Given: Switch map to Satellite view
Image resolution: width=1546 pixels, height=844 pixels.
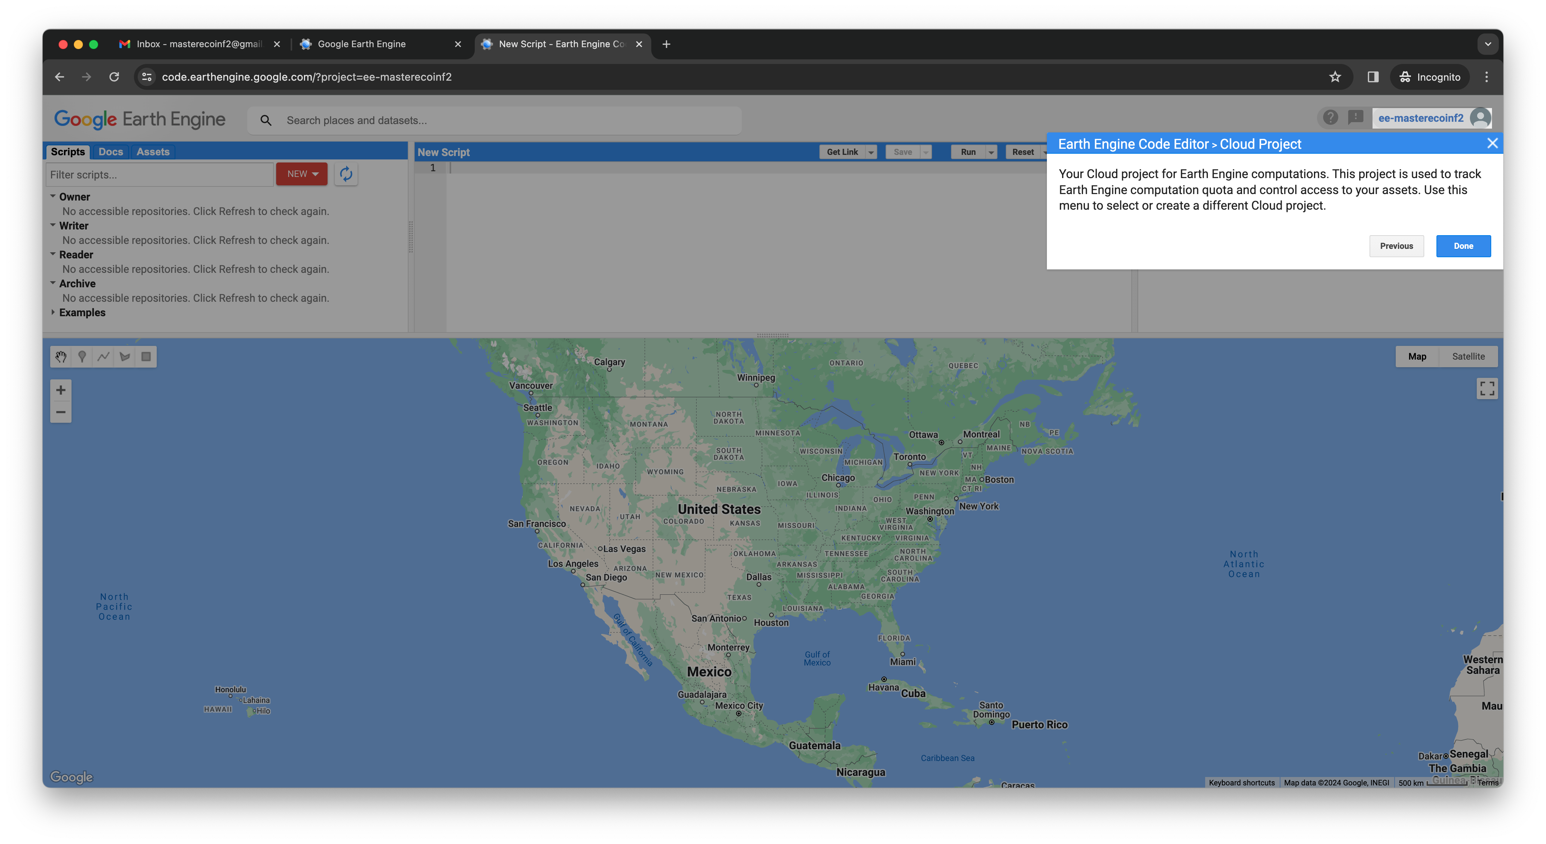Looking at the screenshot, I should (1468, 357).
